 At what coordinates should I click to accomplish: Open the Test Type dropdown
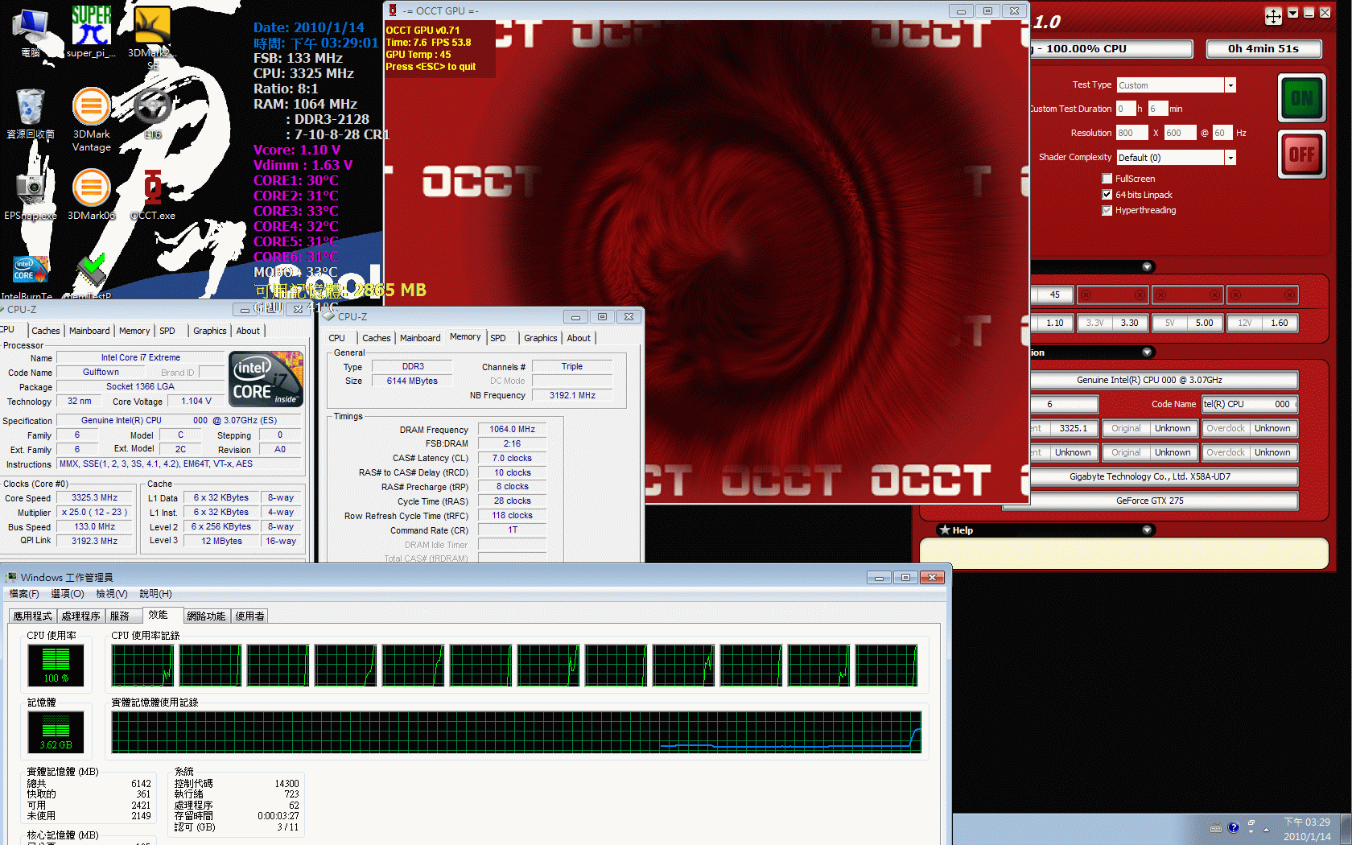(1230, 85)
